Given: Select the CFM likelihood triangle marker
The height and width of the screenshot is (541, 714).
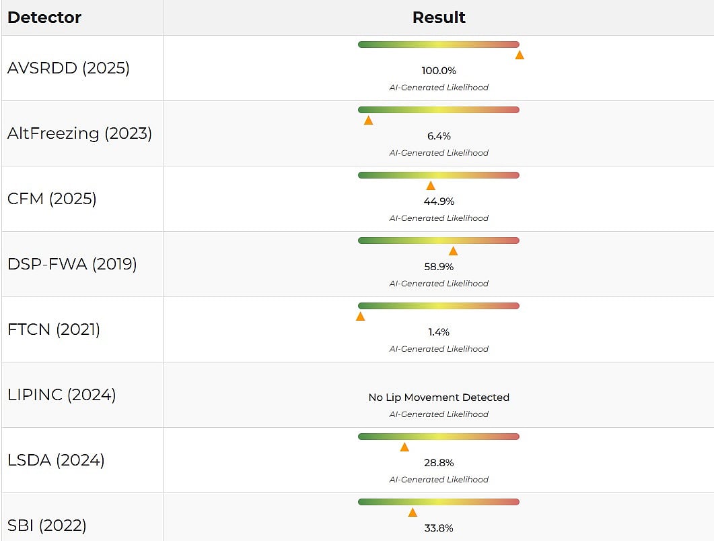Looking at the screenshot, I should pyautogui.click(x=431, y=186).
